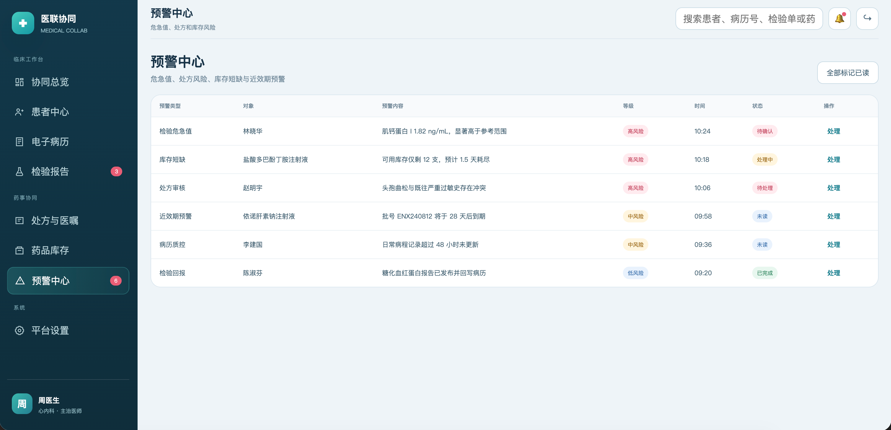Click the logout arrow icon

tap(867, 19)
